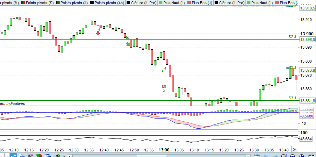The image size is (316, 157).
Task: Select the Points pivots (4h) legend tab
Action: coord(107,3)
